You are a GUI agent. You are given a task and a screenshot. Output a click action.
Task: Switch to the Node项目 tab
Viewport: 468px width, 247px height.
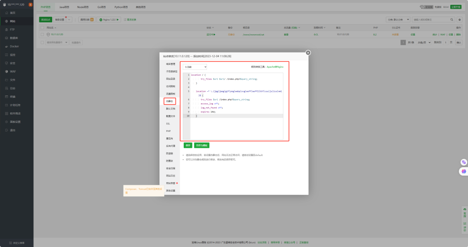(x=83, y=7)
